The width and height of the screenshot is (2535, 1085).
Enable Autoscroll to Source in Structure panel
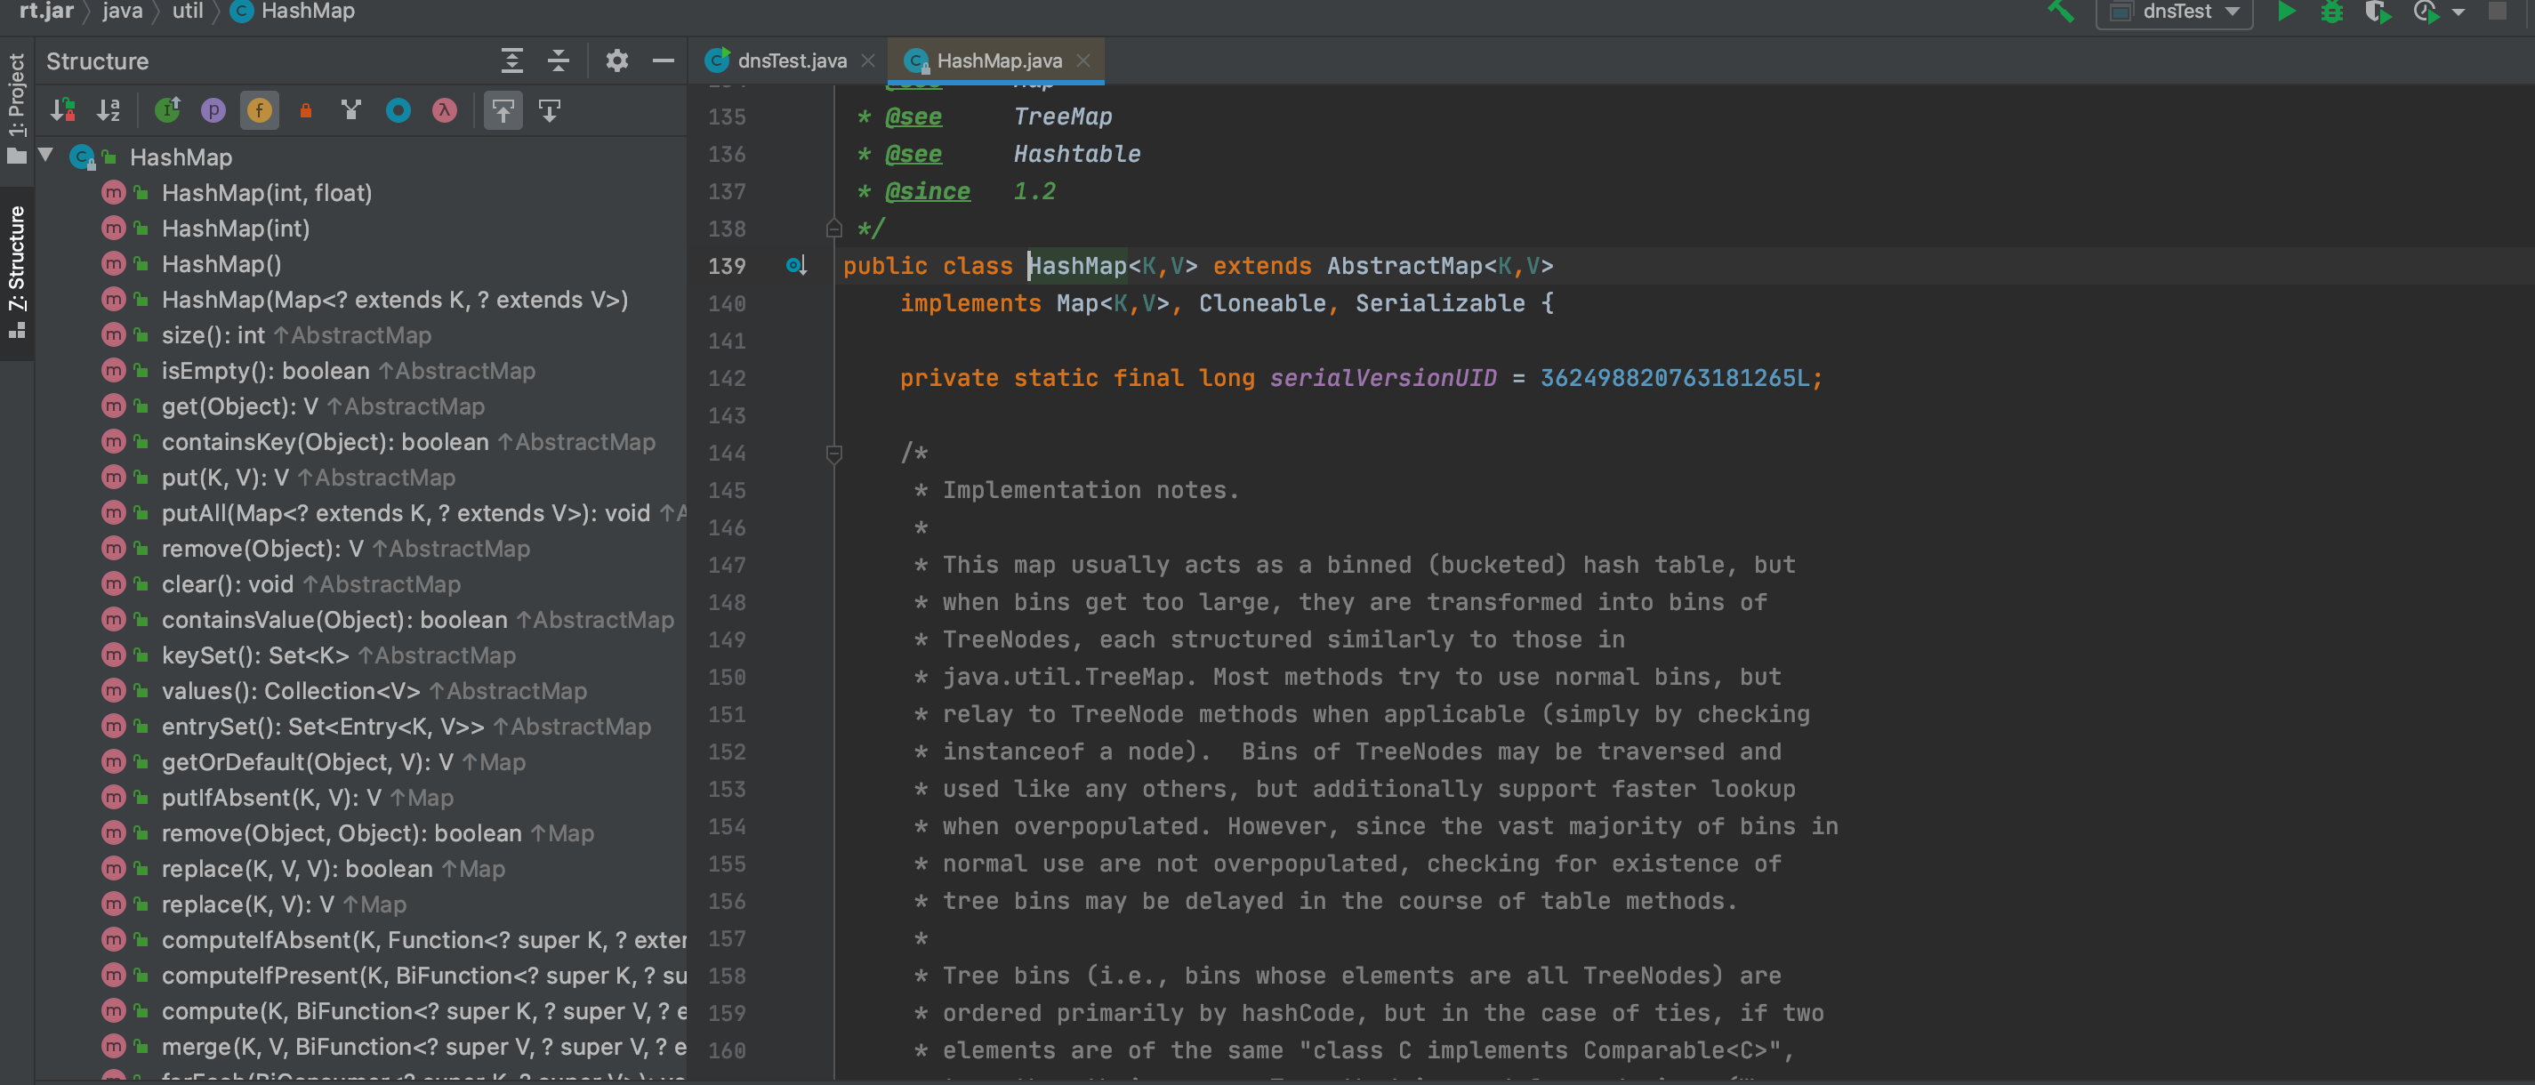tap(503, 110)
